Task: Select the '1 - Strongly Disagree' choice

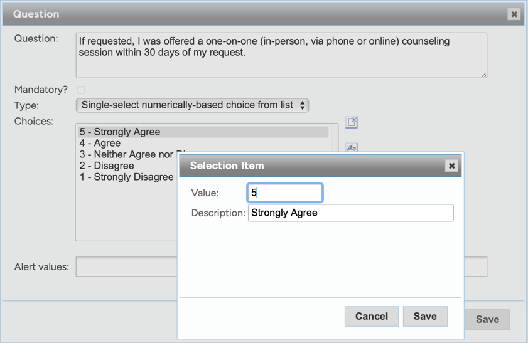Action: coord(126,177)
